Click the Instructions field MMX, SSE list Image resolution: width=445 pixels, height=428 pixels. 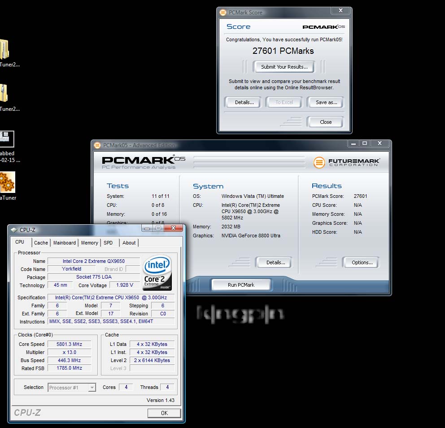click(111, 322)
